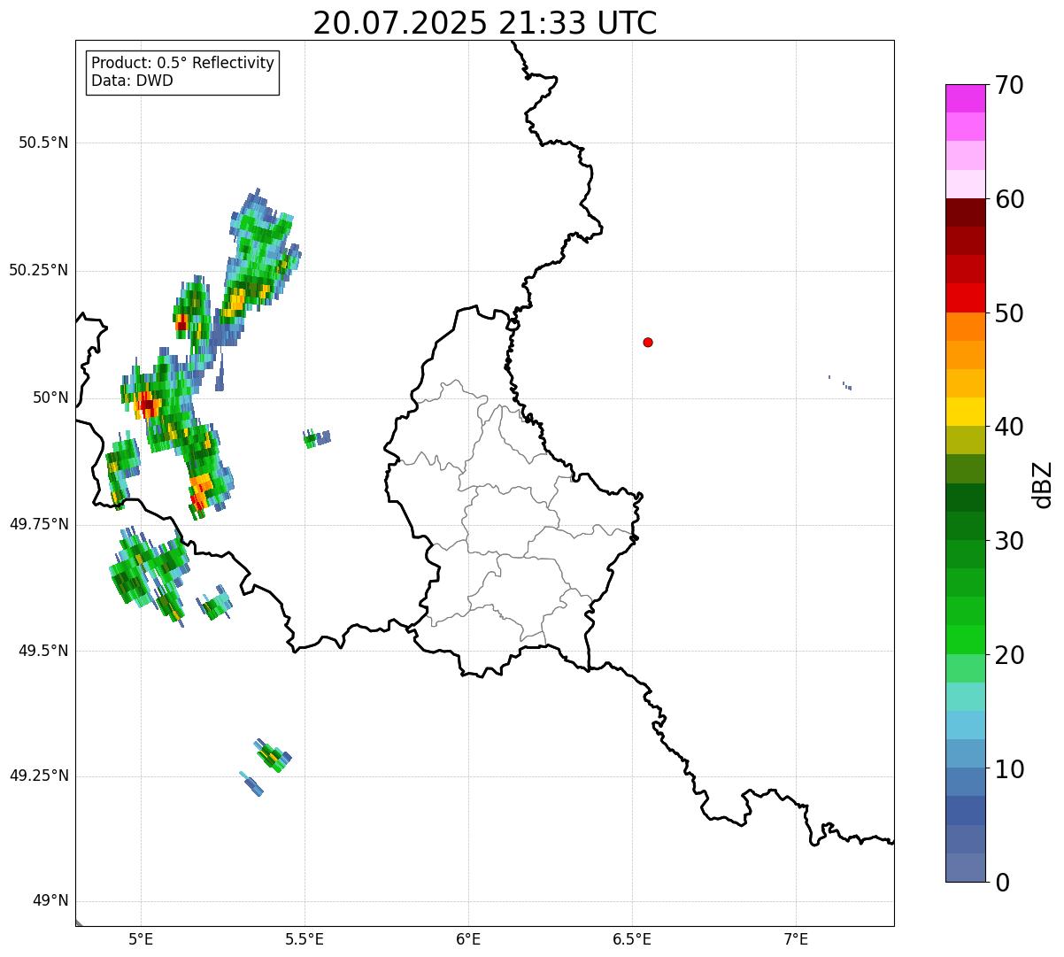Click the 49.25°N latitude label
1064x957 pixels.
click(39, 776)
